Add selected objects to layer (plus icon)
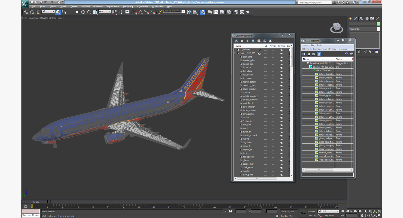The image size is (403, 218). pos(248,41)
